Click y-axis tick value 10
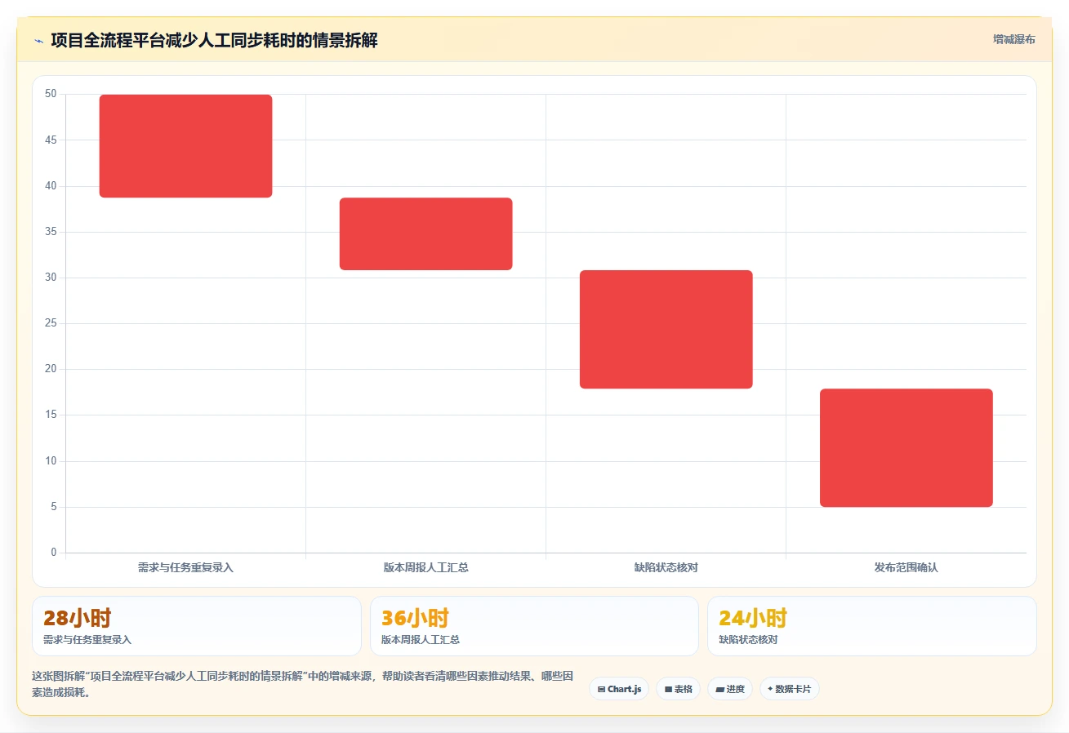Image resolution: width=1069 pixels, height=733 pixels. [51, 461]
